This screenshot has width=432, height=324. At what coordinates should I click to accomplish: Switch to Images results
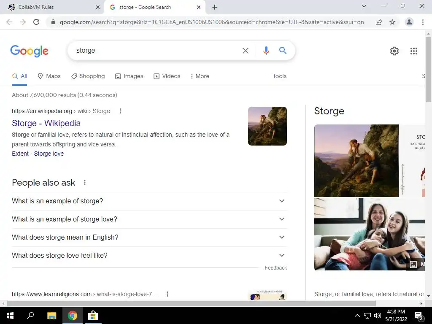pos(129,76)
